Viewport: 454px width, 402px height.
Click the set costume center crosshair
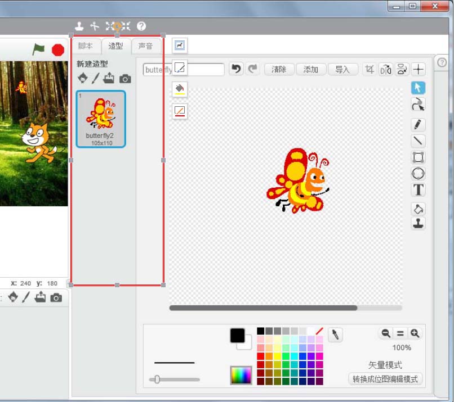click(418, 69)
